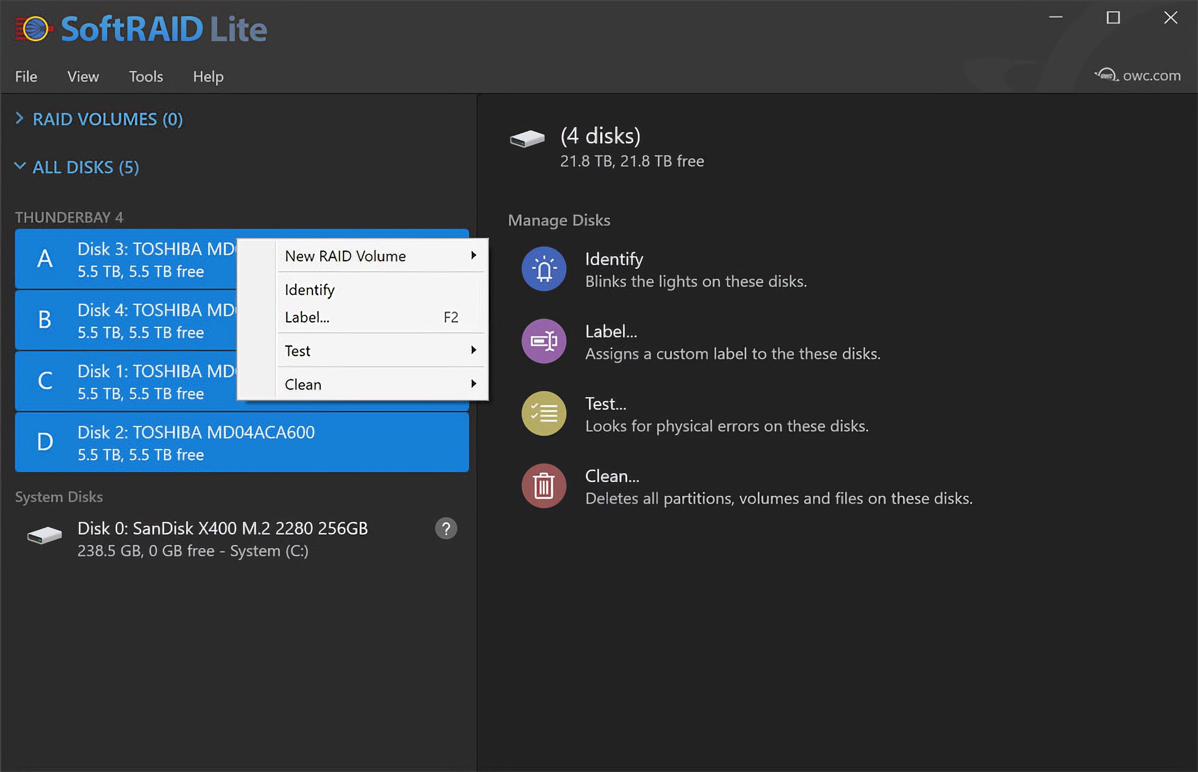The width and height of the screenshot is (1198, 772).
Task: Open the Help menu
Action: tap(208, 77)
